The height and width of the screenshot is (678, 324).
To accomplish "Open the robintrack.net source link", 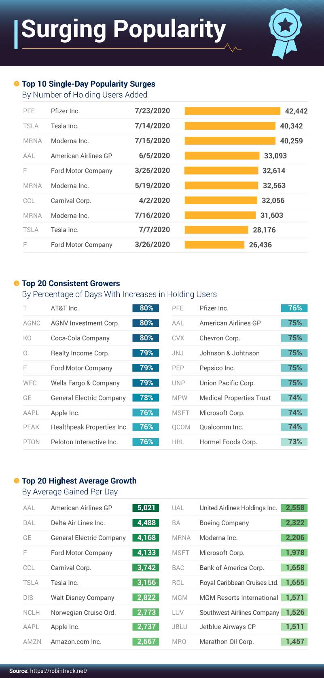I will (x=59, y=671).
